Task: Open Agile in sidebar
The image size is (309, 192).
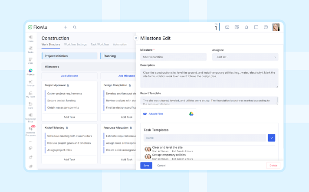Action: [30, 105]
